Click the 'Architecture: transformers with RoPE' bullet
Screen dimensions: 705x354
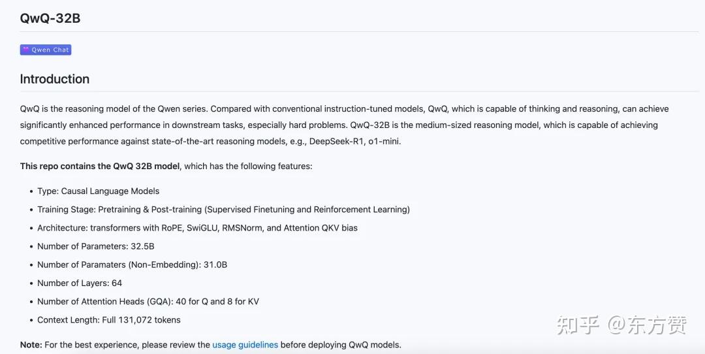click(x=197, y=228)
